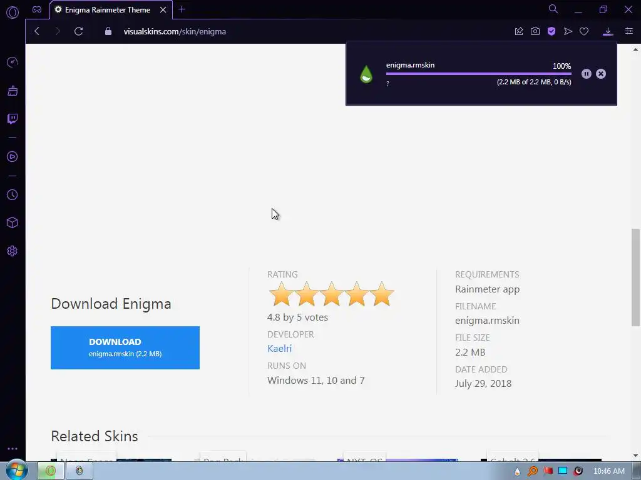
Task: Open GX Cleaner icon in sidebar
Action: click(13, 91)
